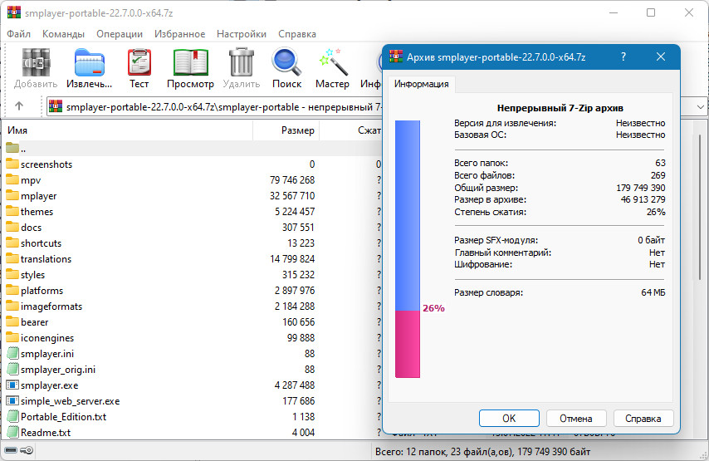This screenshot has height=461, width=709.
Task: Open Просмотр book icon
Action: [190, 62]
